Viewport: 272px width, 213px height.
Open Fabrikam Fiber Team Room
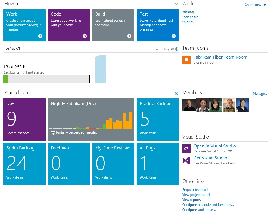(220, 57)
